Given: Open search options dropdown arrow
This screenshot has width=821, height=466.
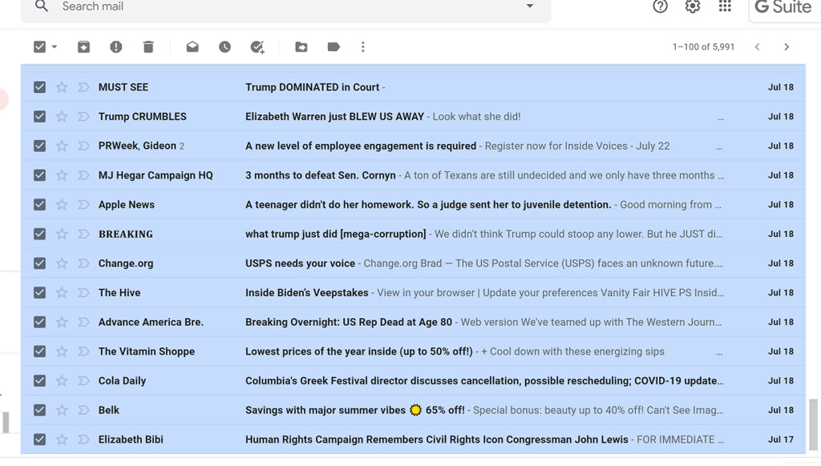Looking at the screenshot, I should pyautogui.click(x=530, y=6).
